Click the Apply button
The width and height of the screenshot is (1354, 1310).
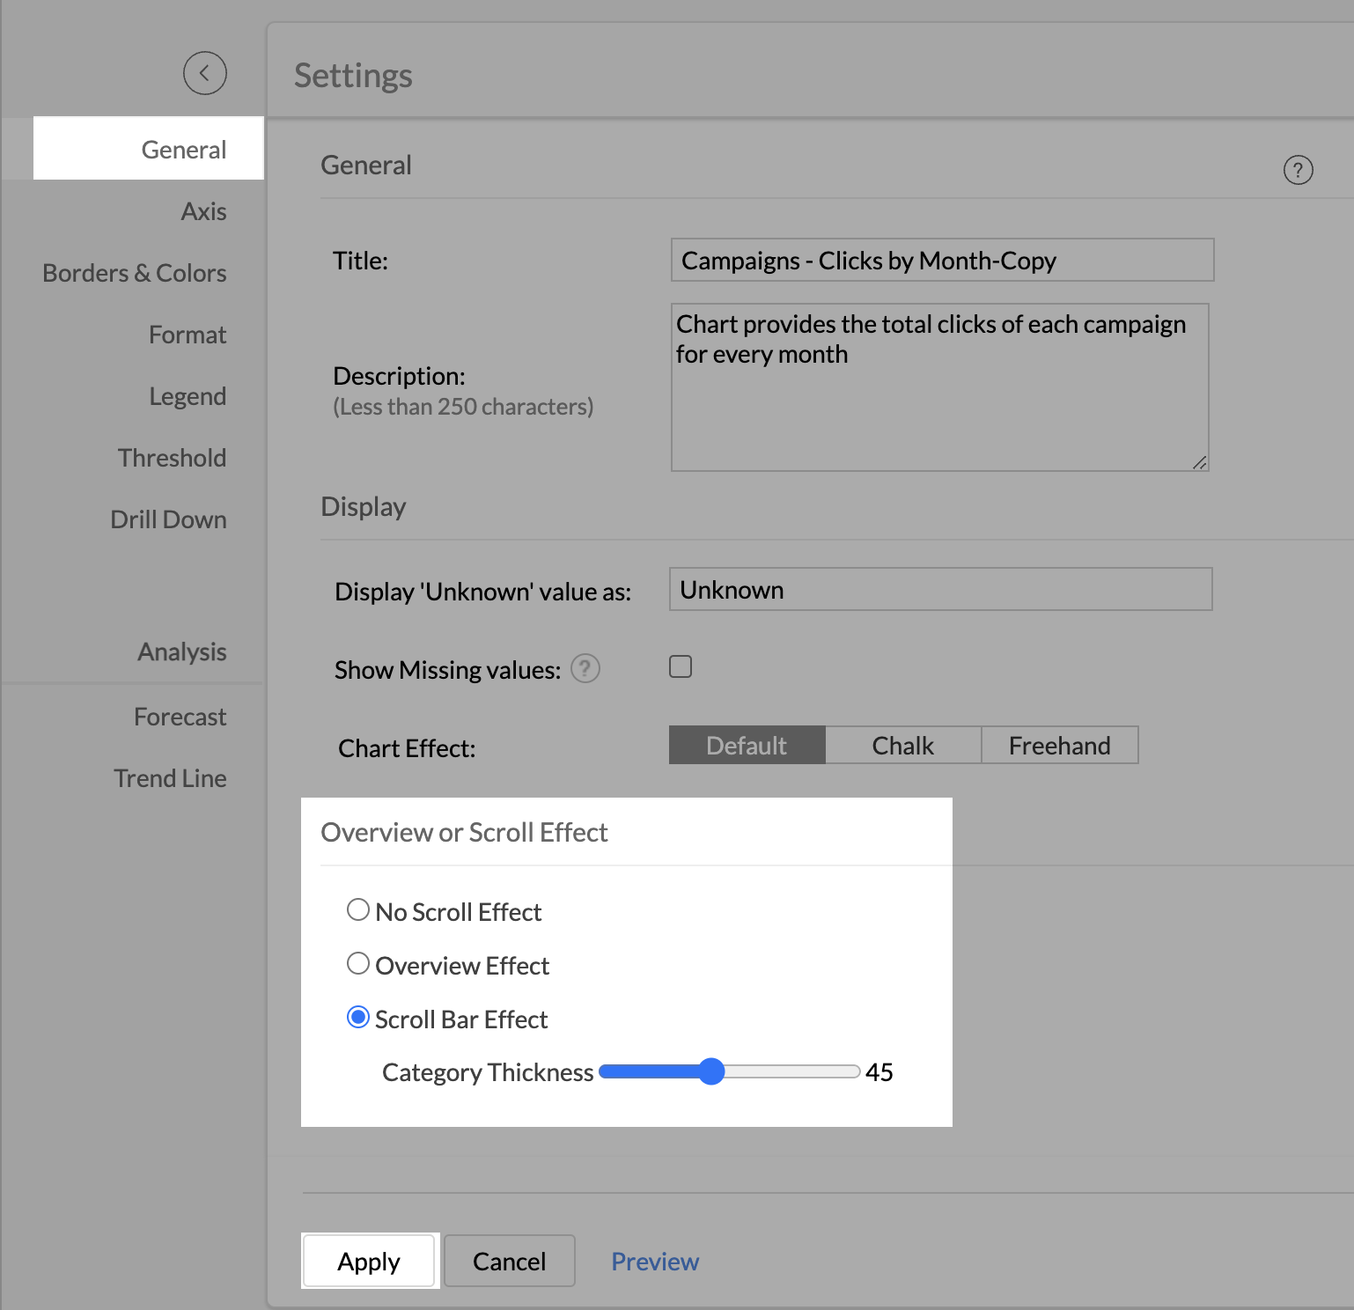[x=369, y=1261]
